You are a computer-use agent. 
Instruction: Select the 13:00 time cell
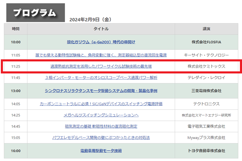(x=16, y=91)
